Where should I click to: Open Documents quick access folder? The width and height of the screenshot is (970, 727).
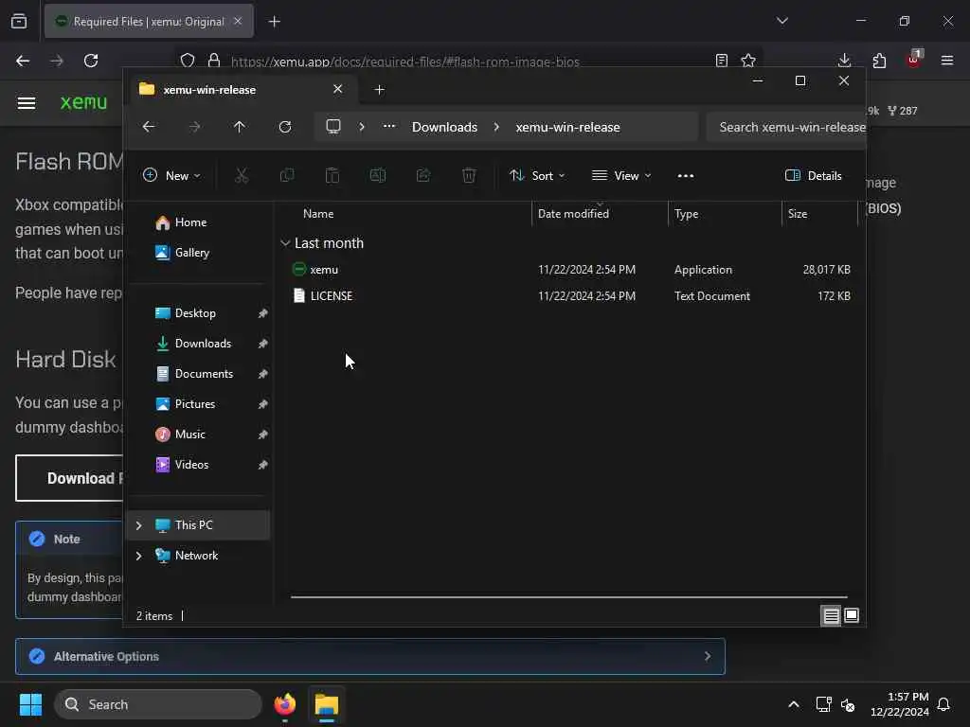point(198,374)
